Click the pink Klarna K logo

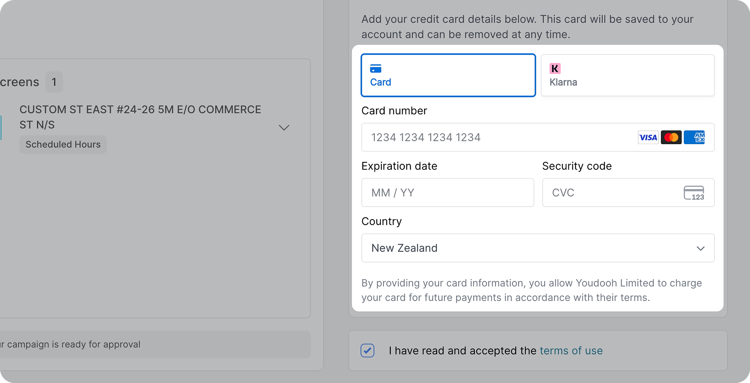point(555,69)
